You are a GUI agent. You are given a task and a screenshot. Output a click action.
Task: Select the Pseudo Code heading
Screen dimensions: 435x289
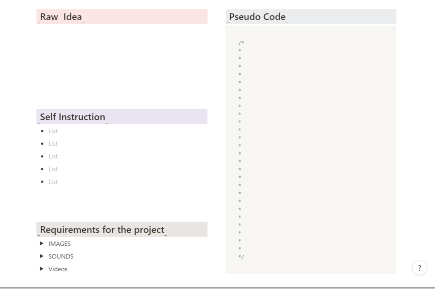(x=257, y=17)
